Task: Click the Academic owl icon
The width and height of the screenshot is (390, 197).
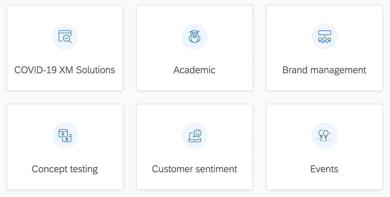Action: tap(195, 37)
